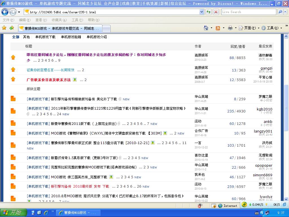Click the Stop loading icon

click(x=216, y=12)
